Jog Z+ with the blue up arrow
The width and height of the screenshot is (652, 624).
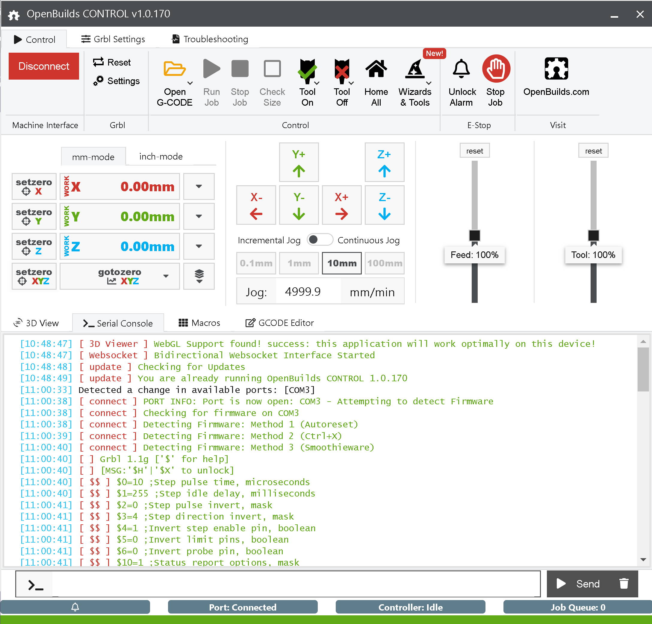[385, 162]
